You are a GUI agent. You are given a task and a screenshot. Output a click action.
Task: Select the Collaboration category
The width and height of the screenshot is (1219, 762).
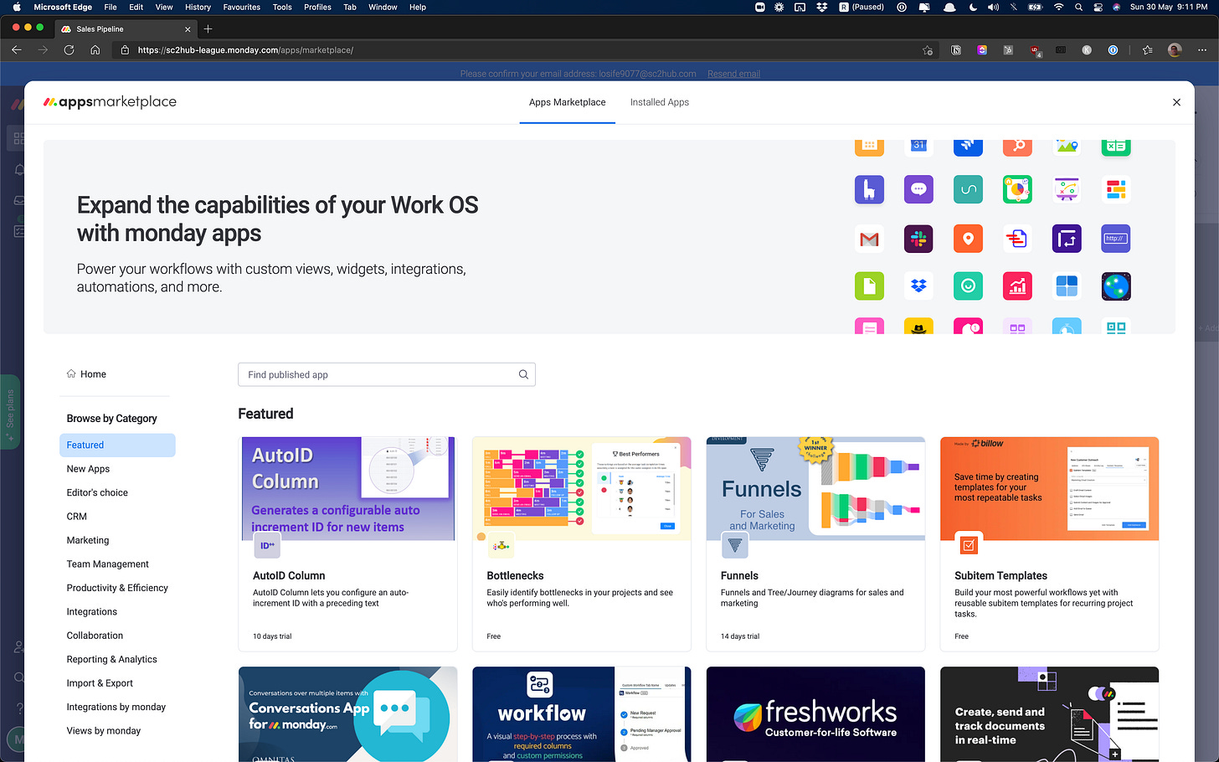click(95, 636)
